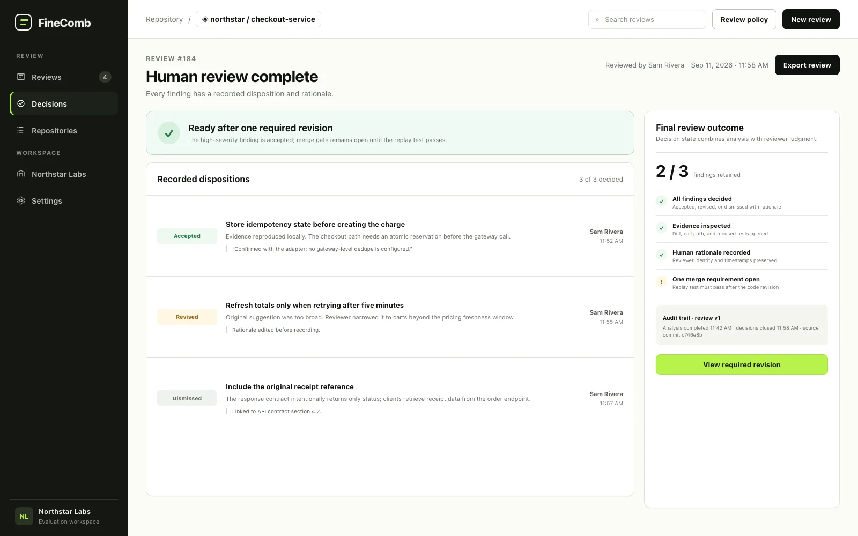Click View required revision button
The width and height of the screenshot is (858, 536).
[x=742, y=364]
